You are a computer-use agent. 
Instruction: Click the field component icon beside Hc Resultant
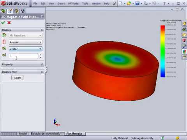click(4, 35)
